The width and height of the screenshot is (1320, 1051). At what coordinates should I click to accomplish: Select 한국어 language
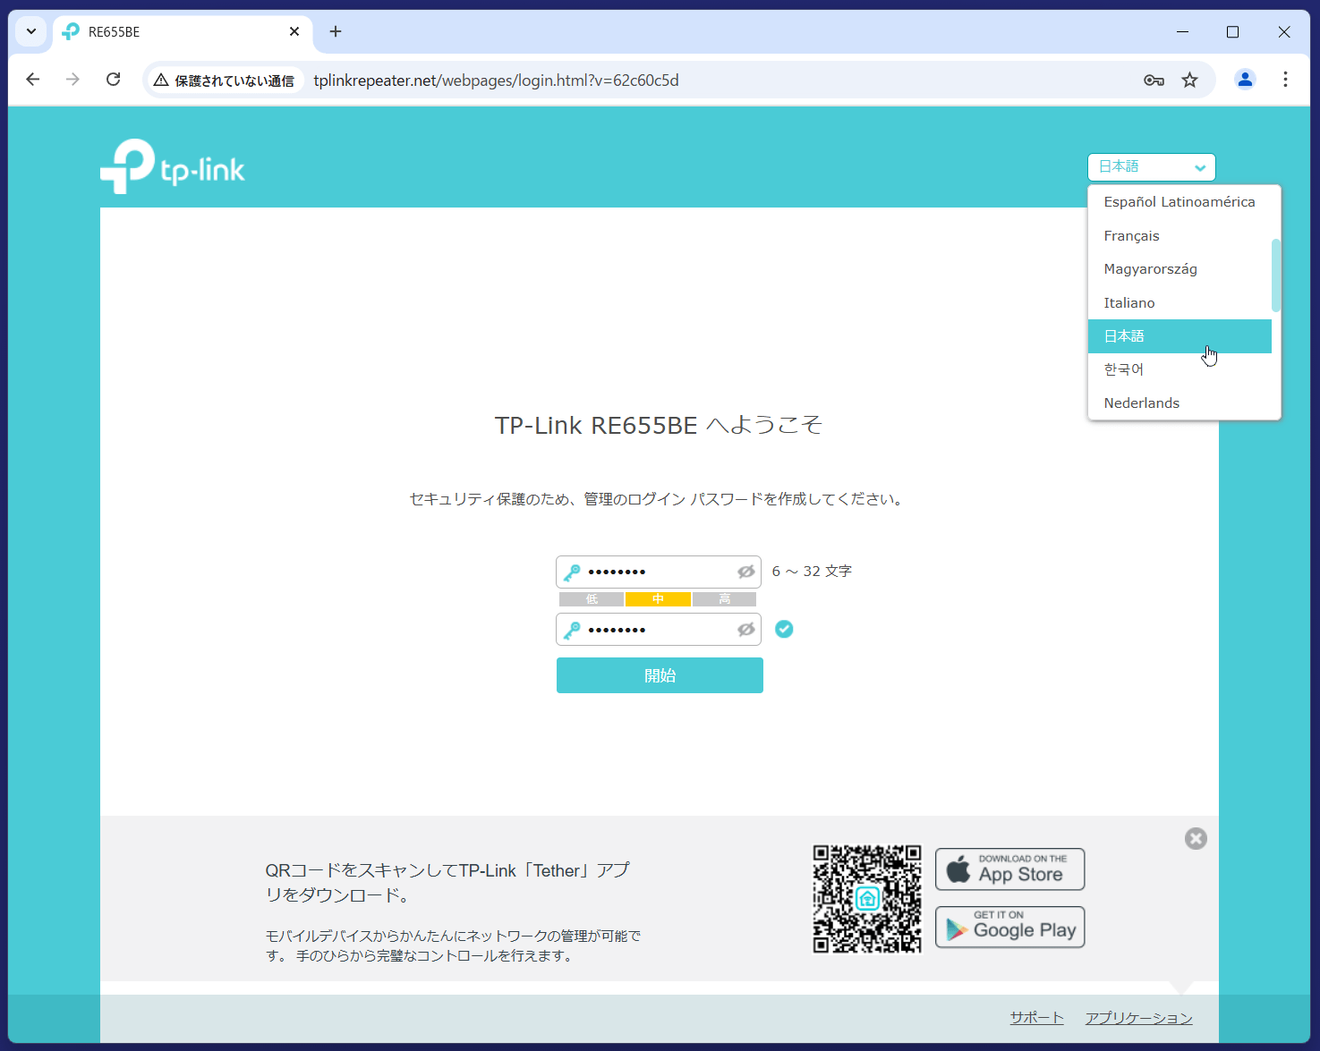[1179, 369]
